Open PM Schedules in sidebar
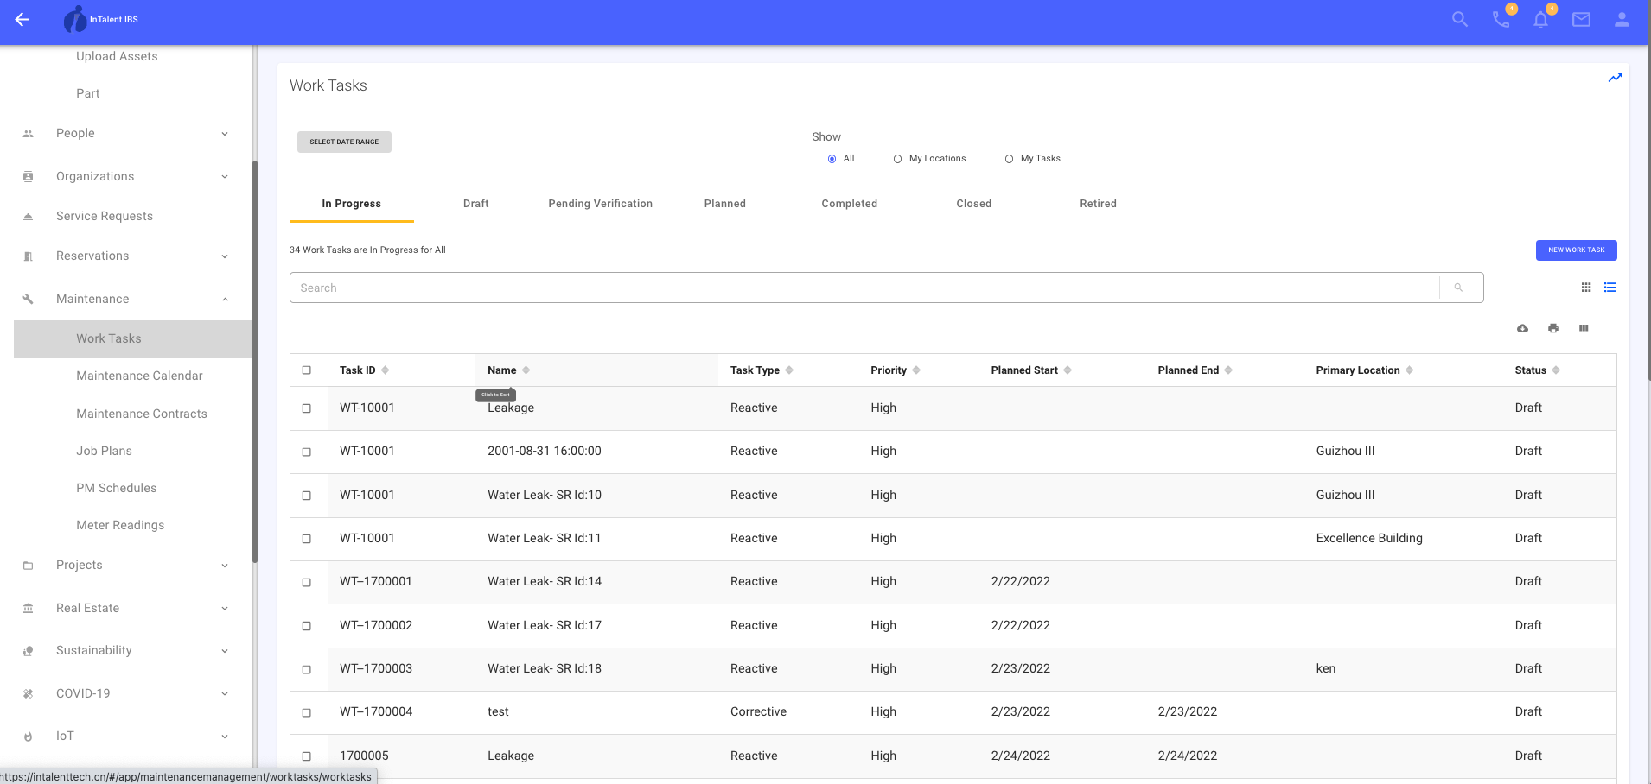The image size is (1651, 784). point(117,488)
